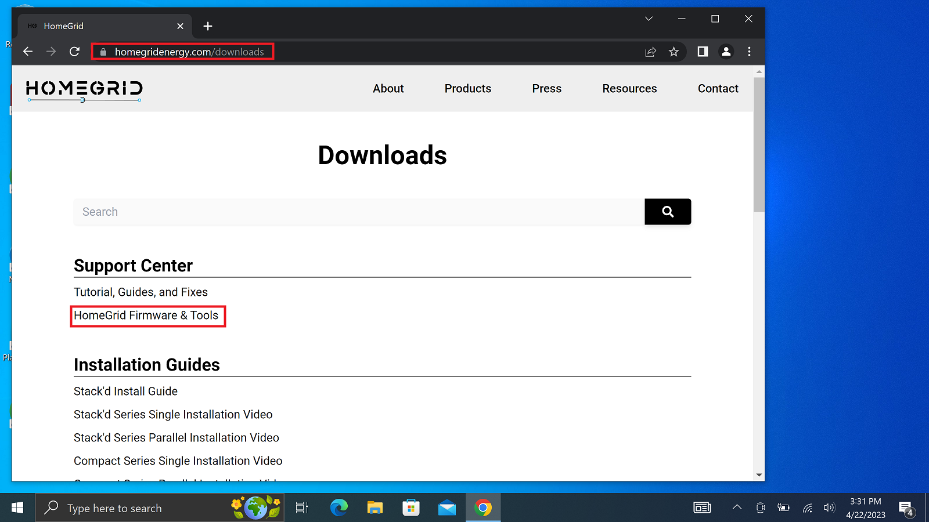The width and height of the screenshot is (929, 522).
Task: Open File Explorer from taskbar
Action: coord(375,508)
